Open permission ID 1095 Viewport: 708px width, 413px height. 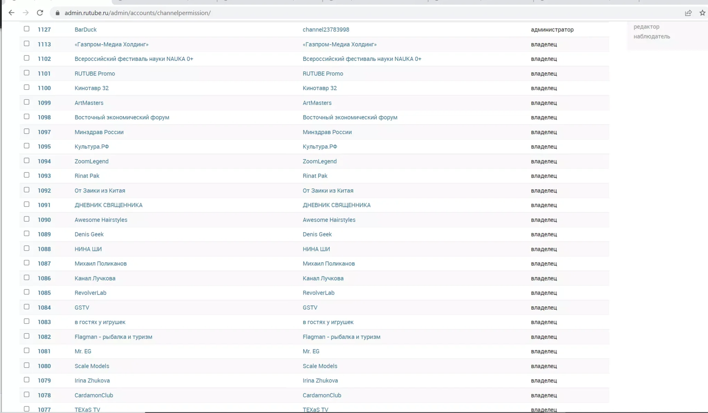pos(44,147)
